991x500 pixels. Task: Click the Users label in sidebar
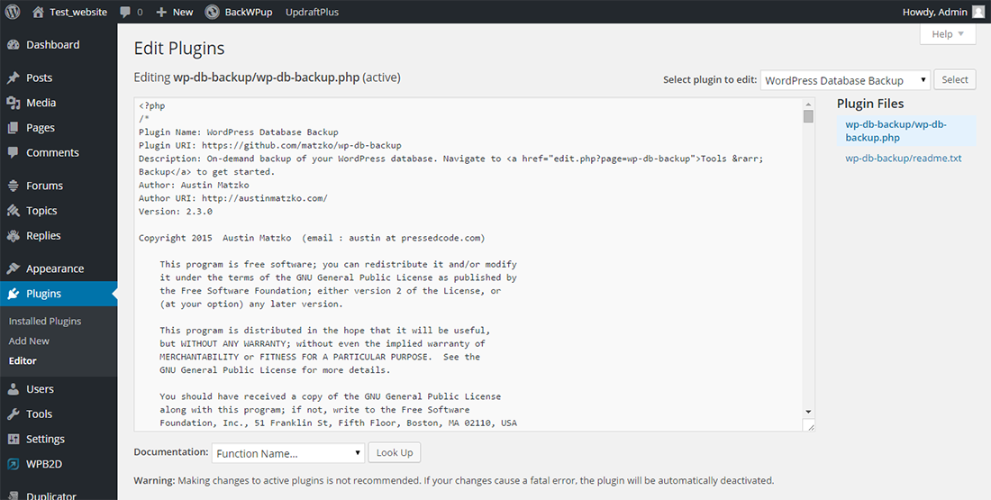40,389
